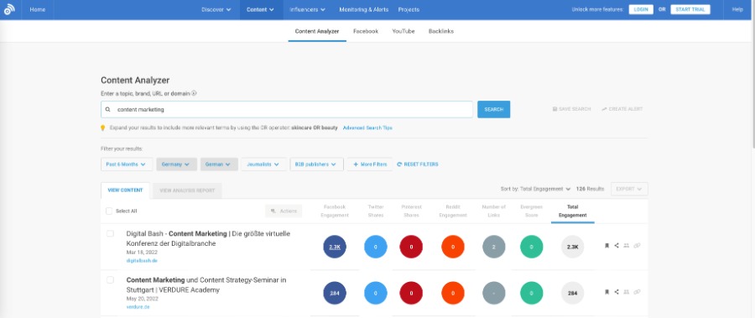Click Evergreen Score bubble in Digital Bash row
This screenshot has height=318, width=755.
[532, 247]
